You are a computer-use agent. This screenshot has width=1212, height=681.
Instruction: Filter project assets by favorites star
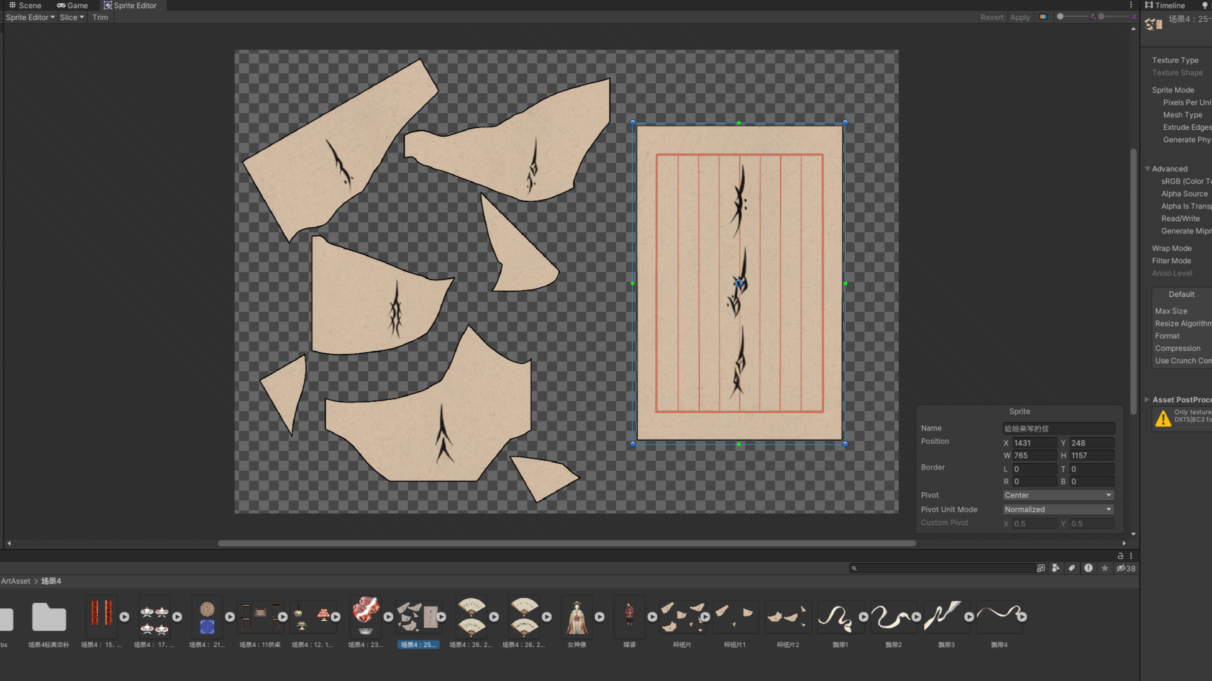1105,568
